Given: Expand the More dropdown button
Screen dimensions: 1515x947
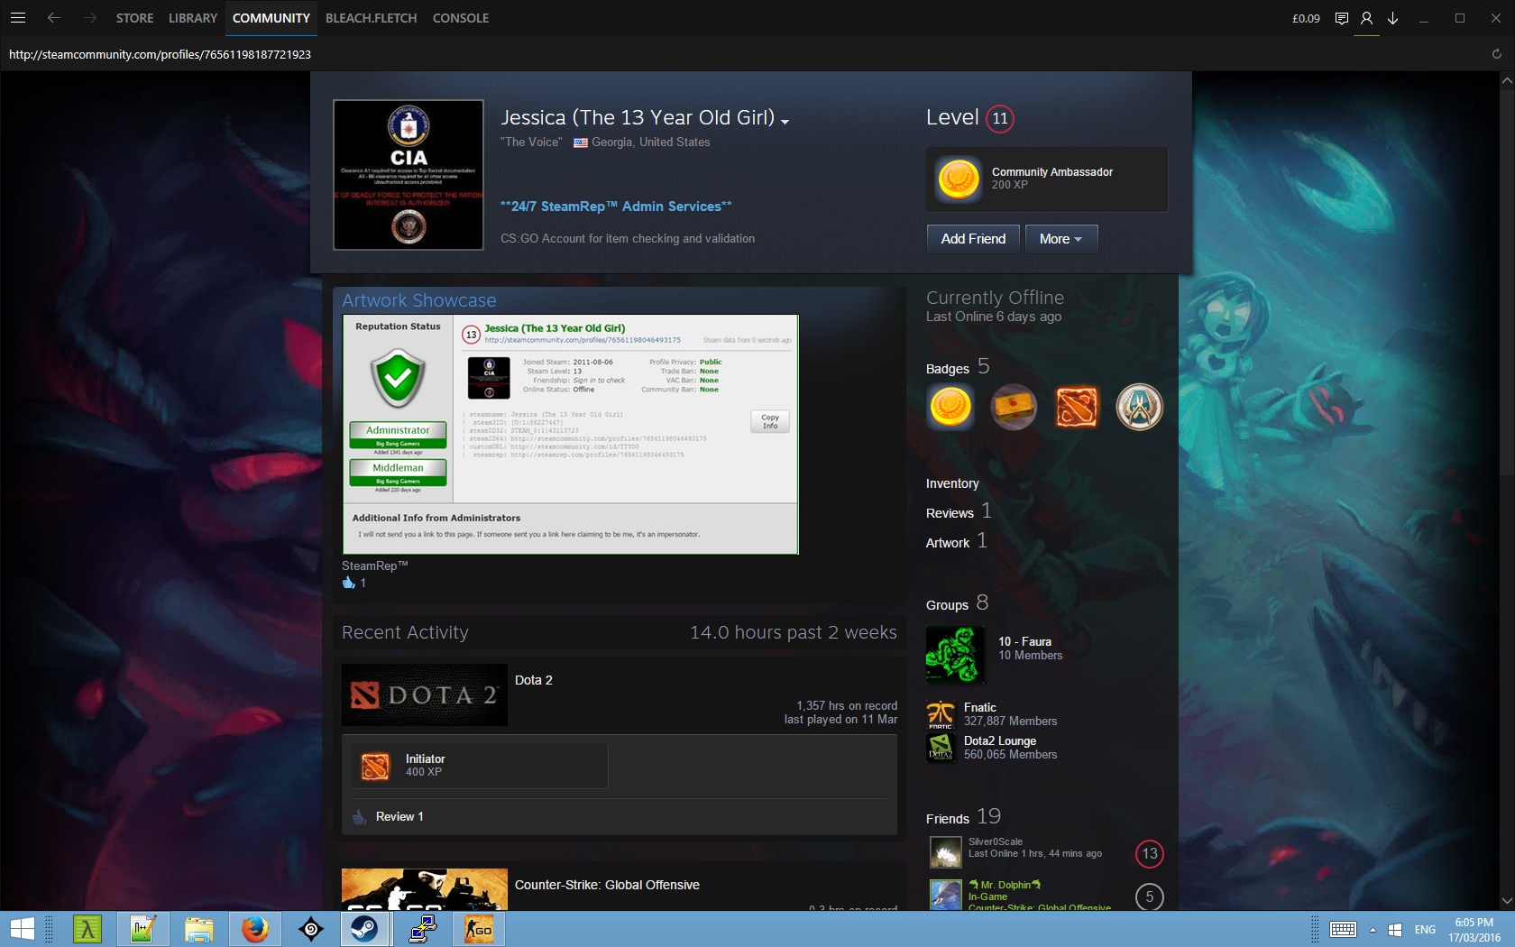Looking at the screenshot, I should point(1060,239).
